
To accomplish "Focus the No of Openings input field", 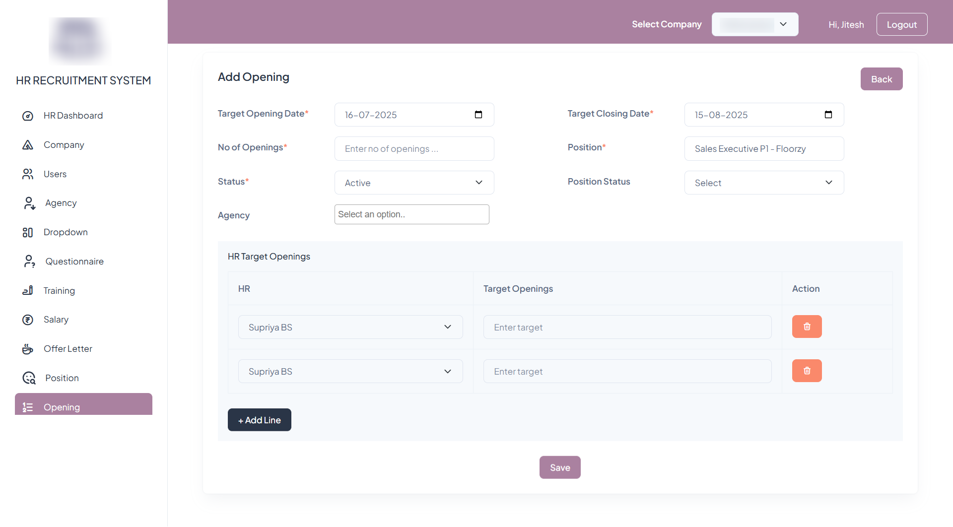I will (414, 148).
